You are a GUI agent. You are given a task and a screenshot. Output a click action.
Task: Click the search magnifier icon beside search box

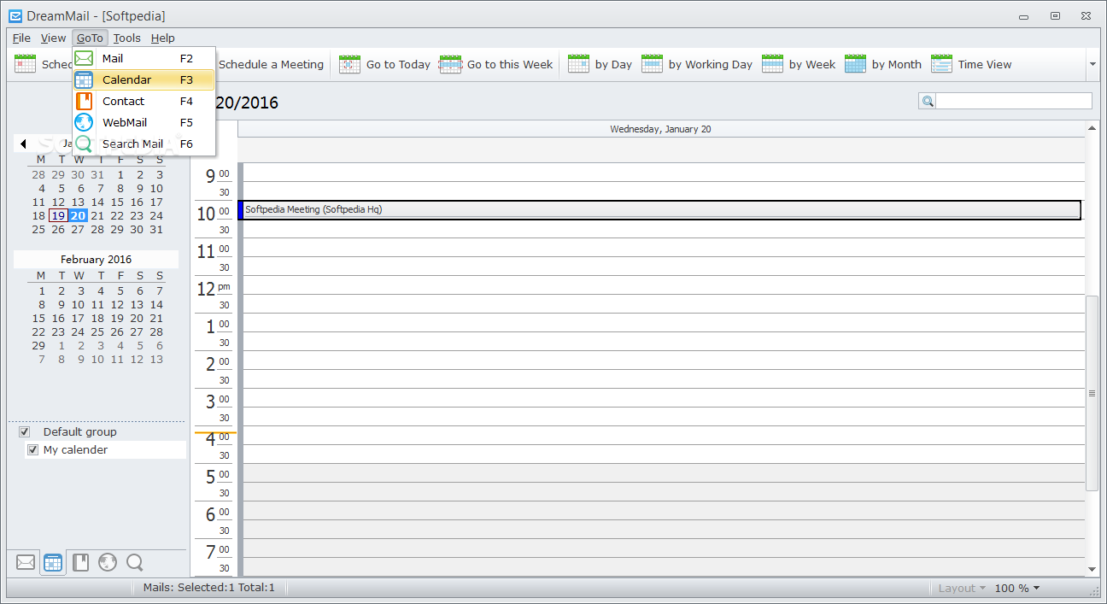[927, 102]
